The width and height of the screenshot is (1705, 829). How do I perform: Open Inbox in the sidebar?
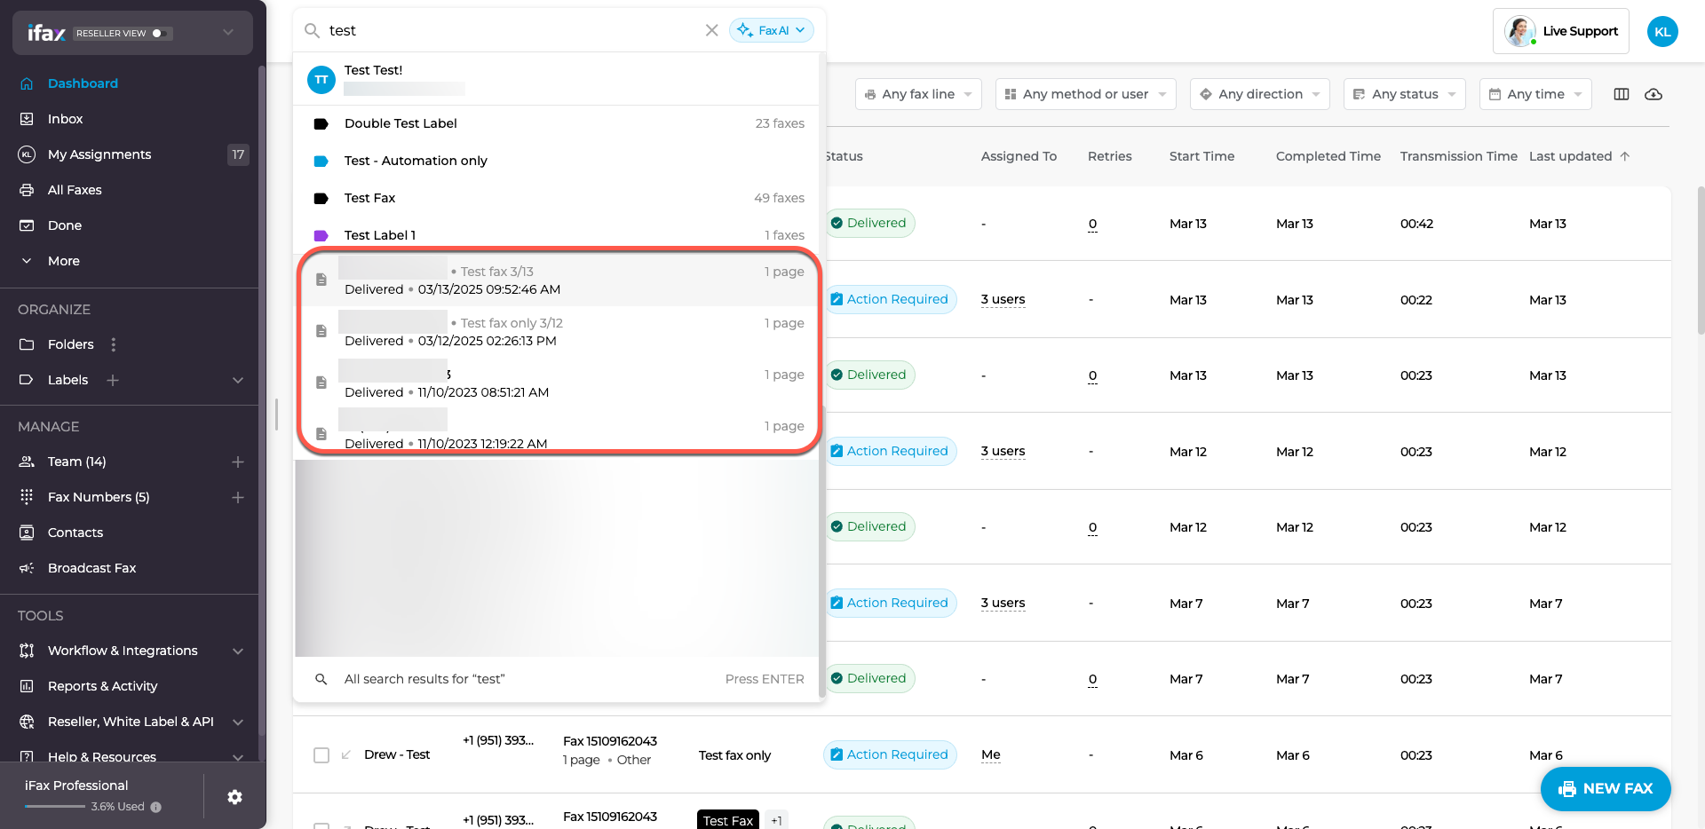[65, 119]
